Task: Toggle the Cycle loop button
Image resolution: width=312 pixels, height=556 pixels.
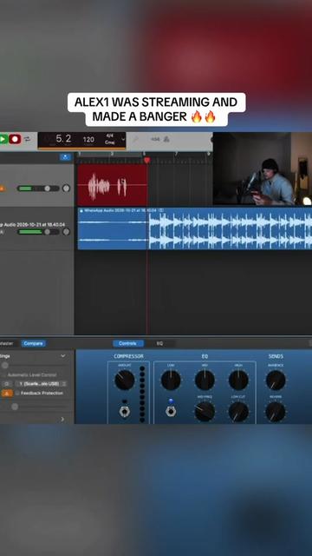Action: click(x=27, y=139)
